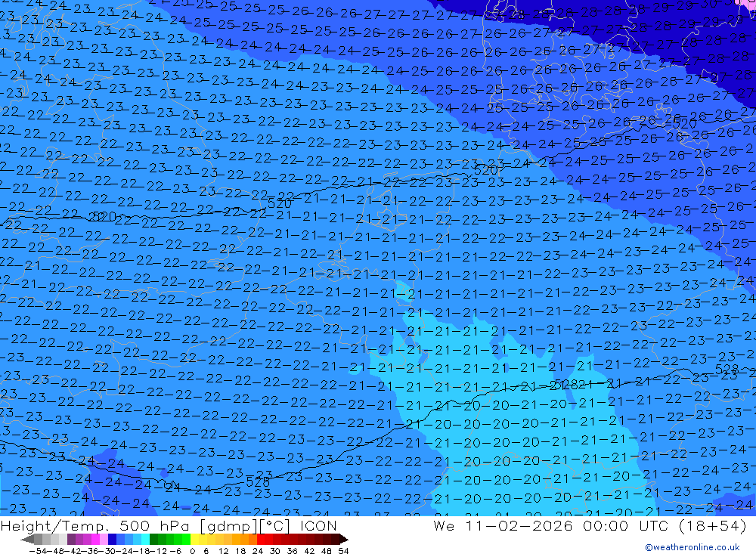Viewport: 756px width, 554px height.
Task: Pick the dark purple -42 legend swatch
Action: (71, 540)
